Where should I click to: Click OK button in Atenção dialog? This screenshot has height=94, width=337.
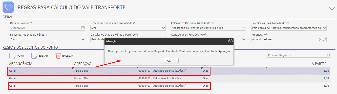169,61
